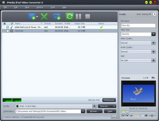Select the Linkin Park Live In Texas row name

[x=28, y=27]
